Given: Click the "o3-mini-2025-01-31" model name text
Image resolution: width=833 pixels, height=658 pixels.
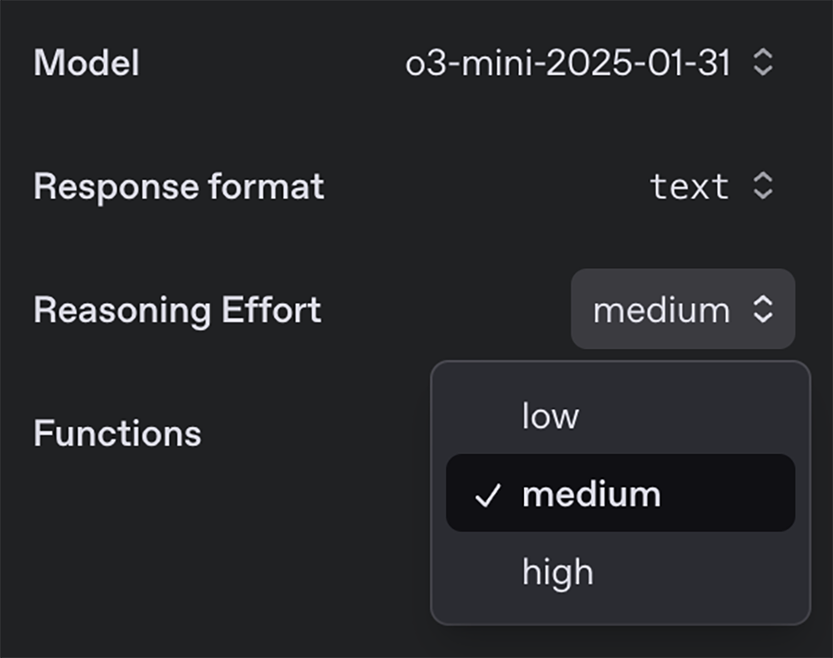Looking at the screenshot, I should coord(567,62).
